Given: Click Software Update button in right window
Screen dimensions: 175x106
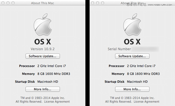Looking at the screenshot, I should point(132,56).
